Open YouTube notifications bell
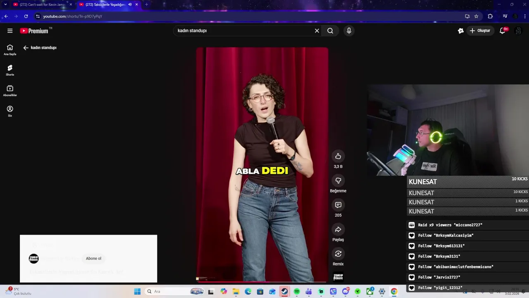 (503, 31)
